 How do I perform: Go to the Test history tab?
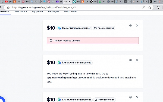21,11
